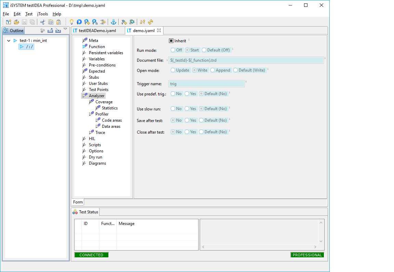Open the Edit menu
The height and width of the screenshot is (272, 394).
click(x=17, y=14)
